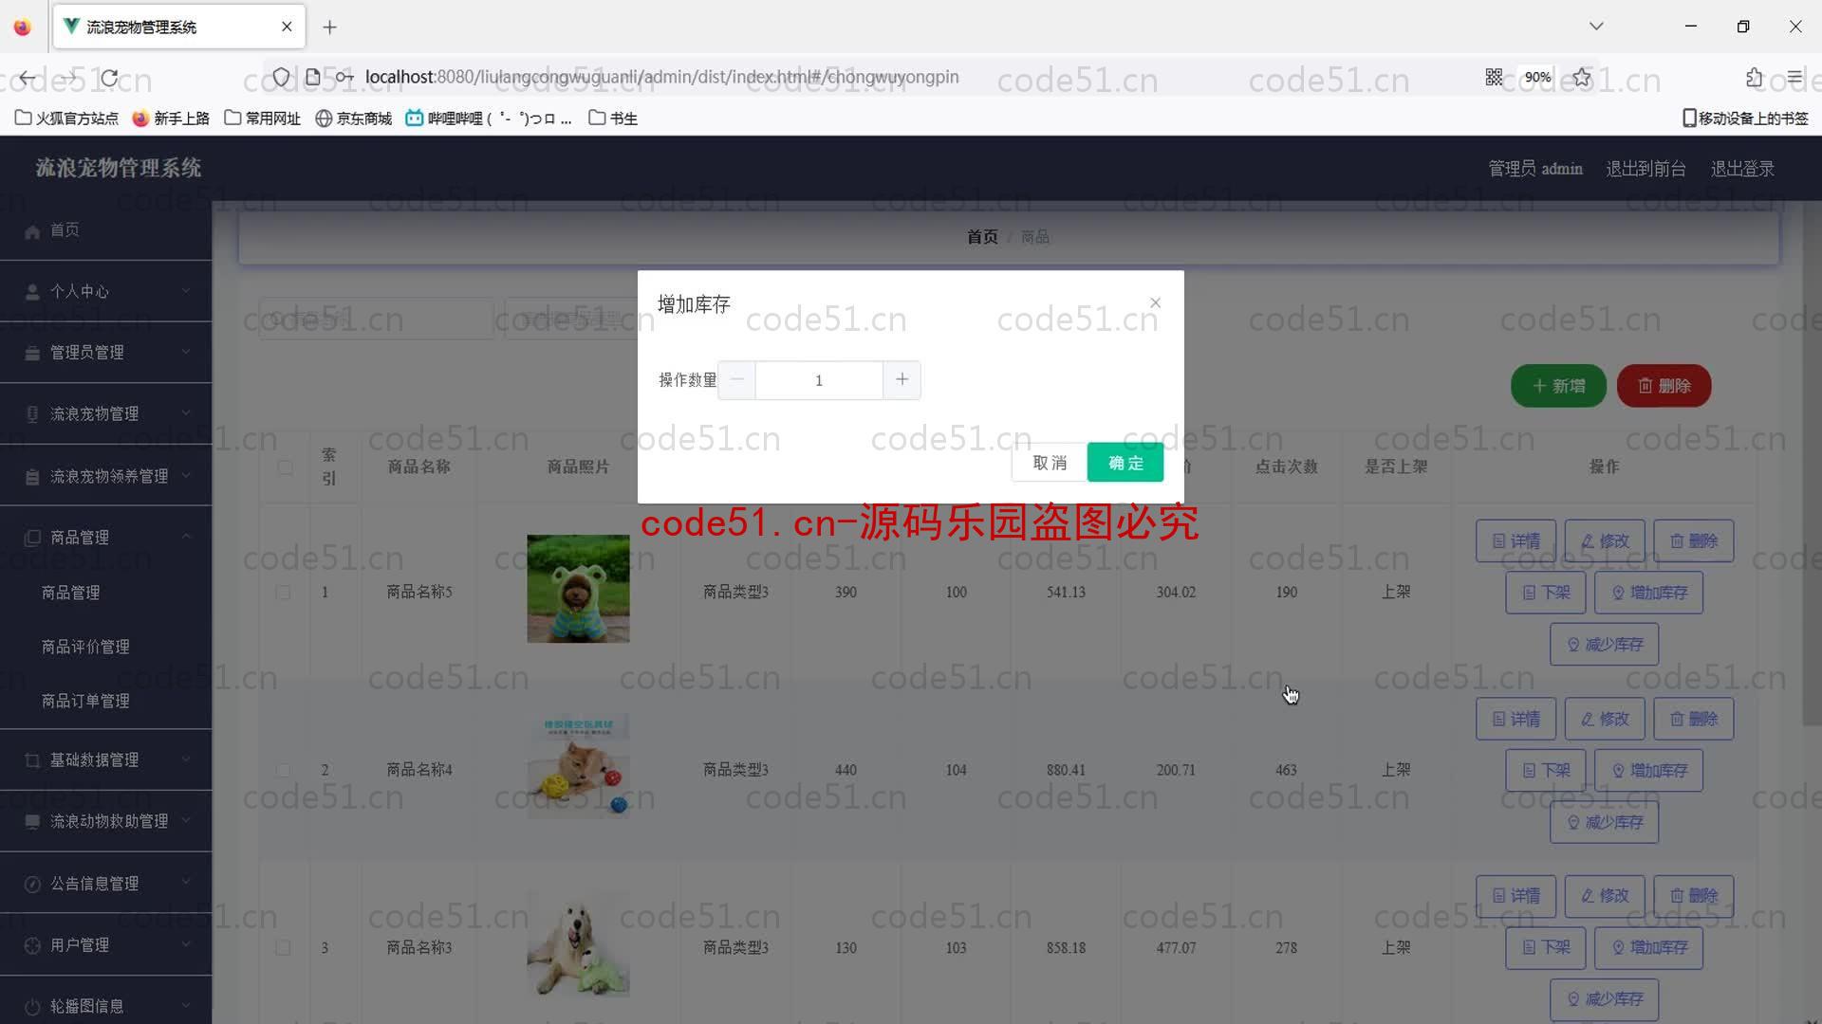Click 修改 for 商品名称3
The image size is (1822, 1024).
(1605, 896)
